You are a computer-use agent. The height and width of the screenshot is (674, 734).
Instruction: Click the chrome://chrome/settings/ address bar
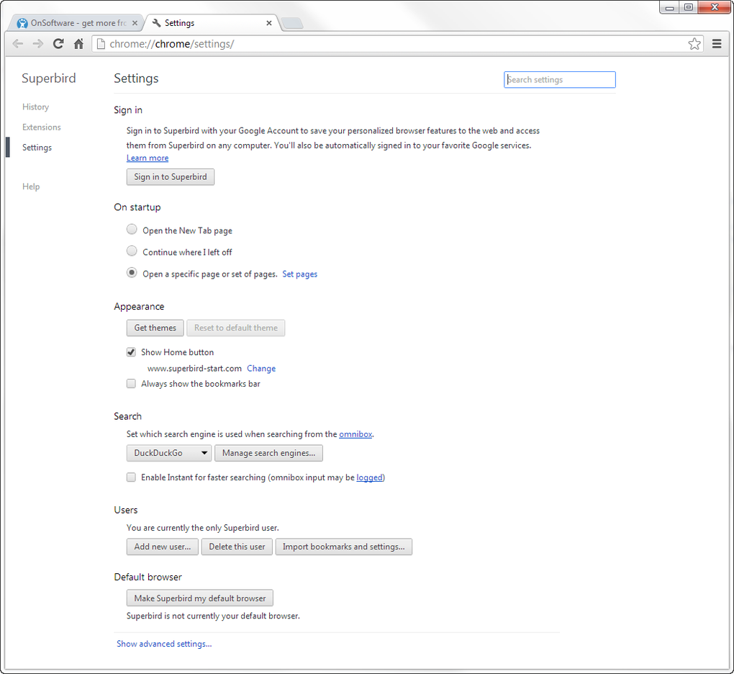pos(398,44)
